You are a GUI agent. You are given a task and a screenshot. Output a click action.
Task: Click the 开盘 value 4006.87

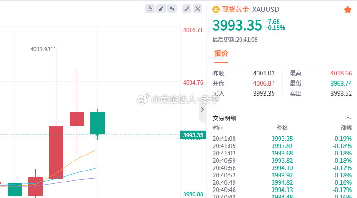pyautogui.click(x=264, y=83)
